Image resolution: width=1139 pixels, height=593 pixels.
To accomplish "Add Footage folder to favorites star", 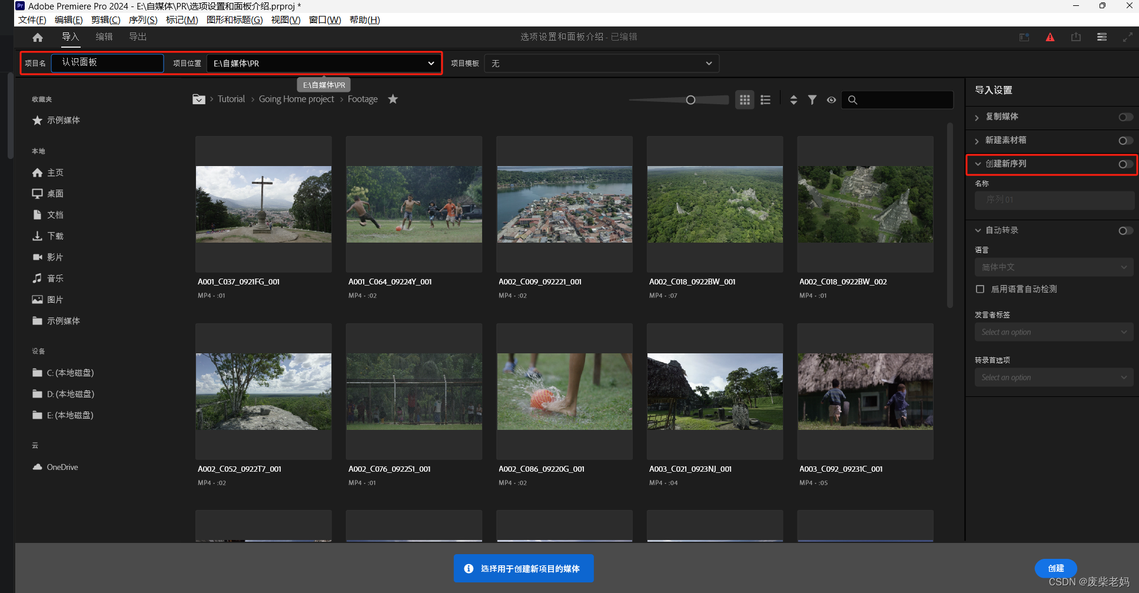I will [393, 99].
